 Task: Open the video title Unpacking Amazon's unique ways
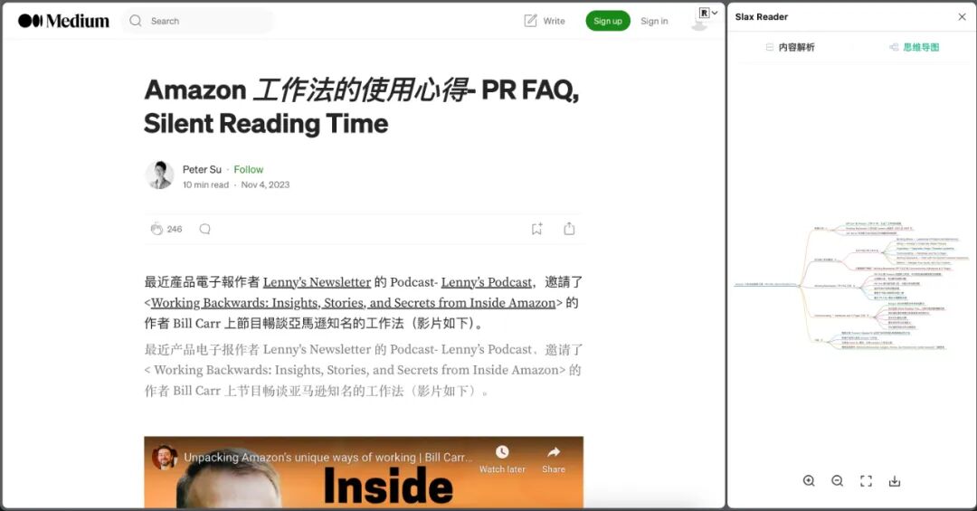pyautogui.click(x=327, y=457)
